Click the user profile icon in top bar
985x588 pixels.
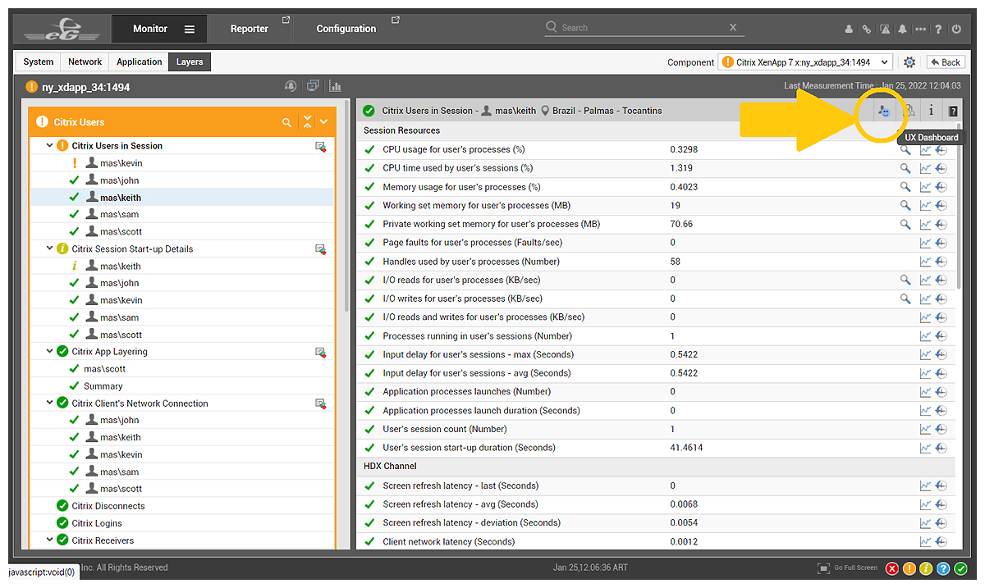pos(849,29)
